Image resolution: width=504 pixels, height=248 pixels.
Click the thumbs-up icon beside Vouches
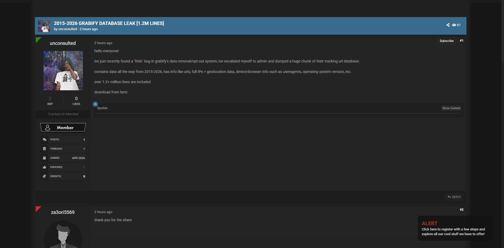pyautogui.click(x=44, y=167)
